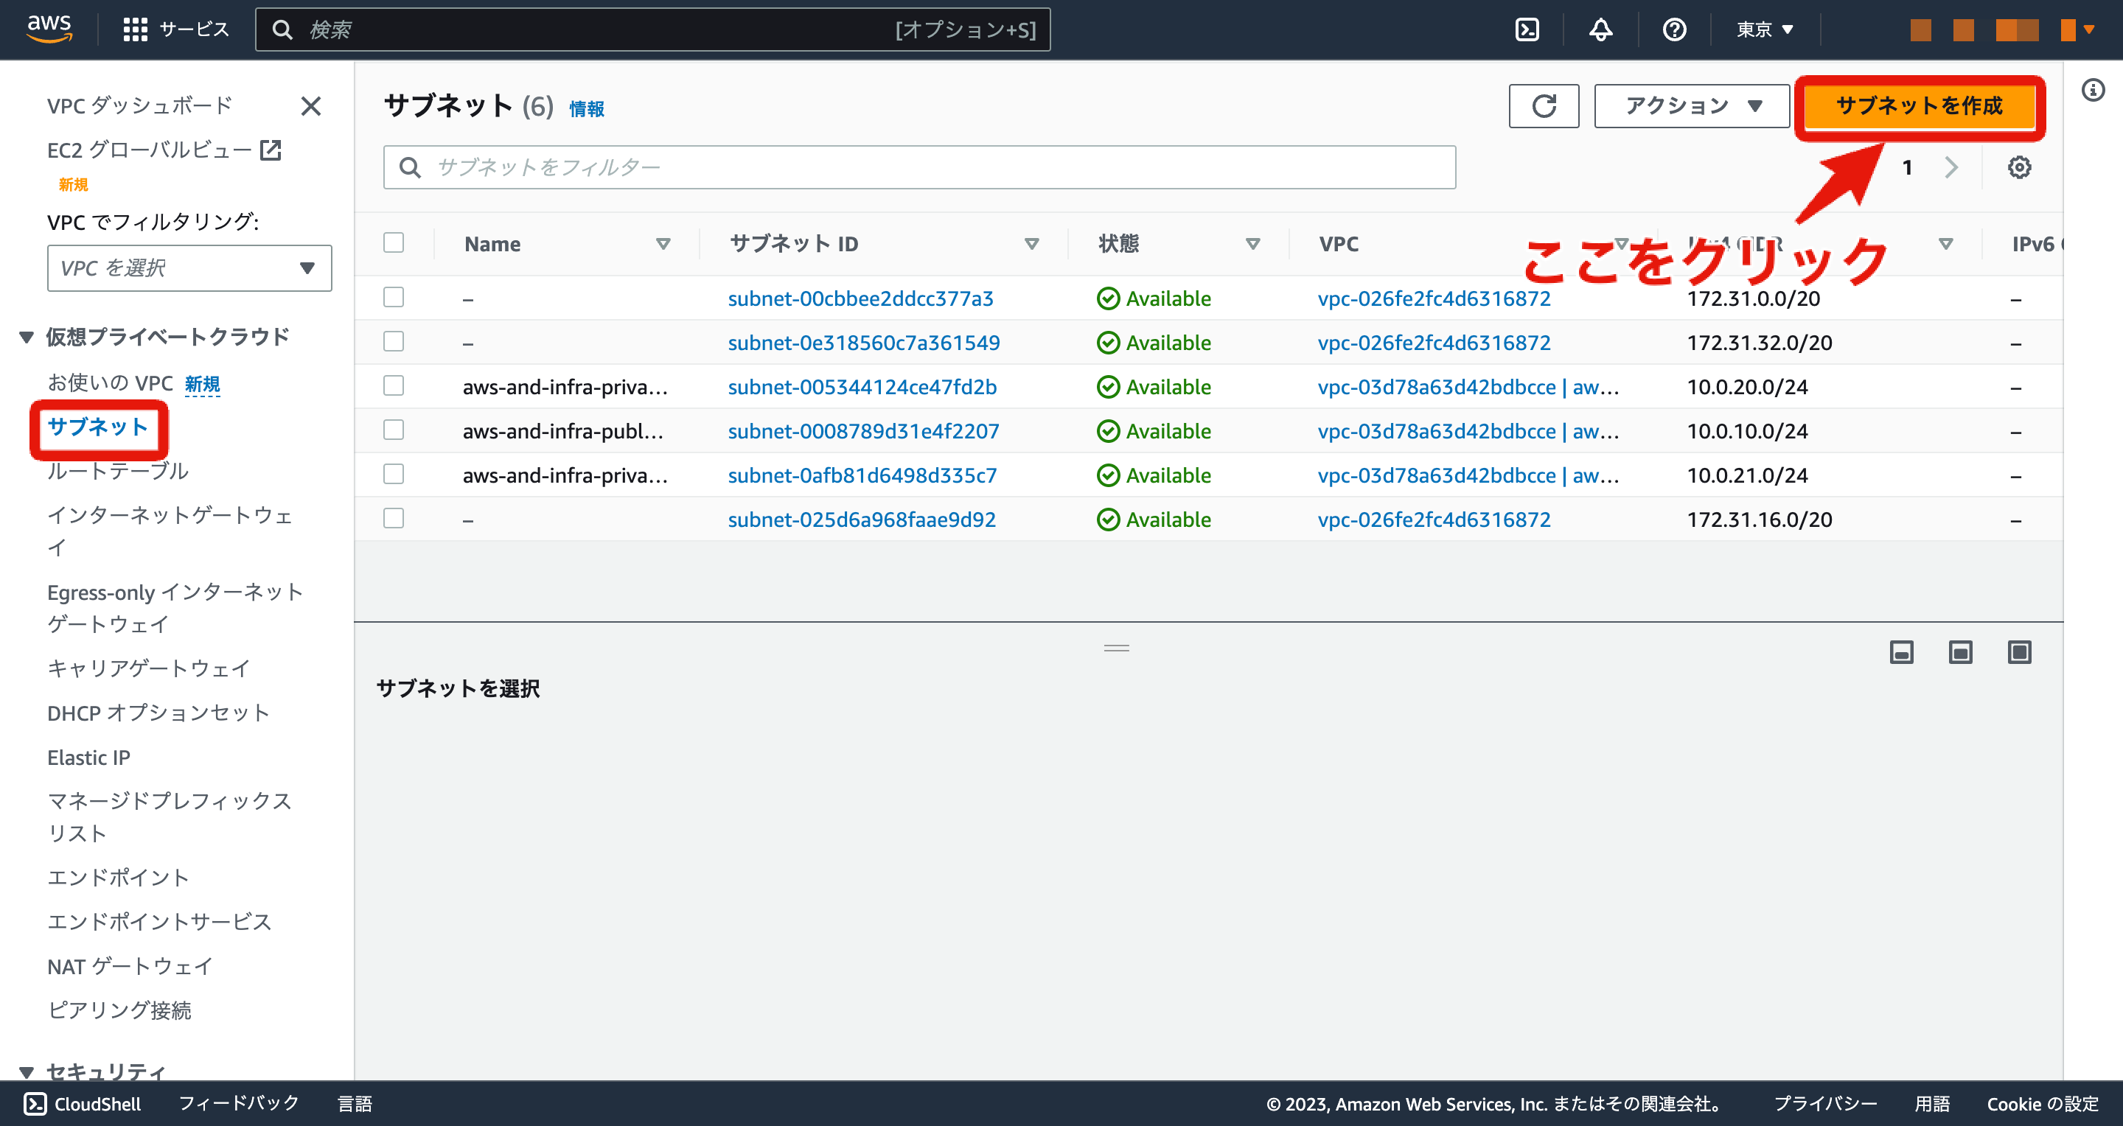
Task: Click the サブネットを作成 button
Action: [1919, 106]
